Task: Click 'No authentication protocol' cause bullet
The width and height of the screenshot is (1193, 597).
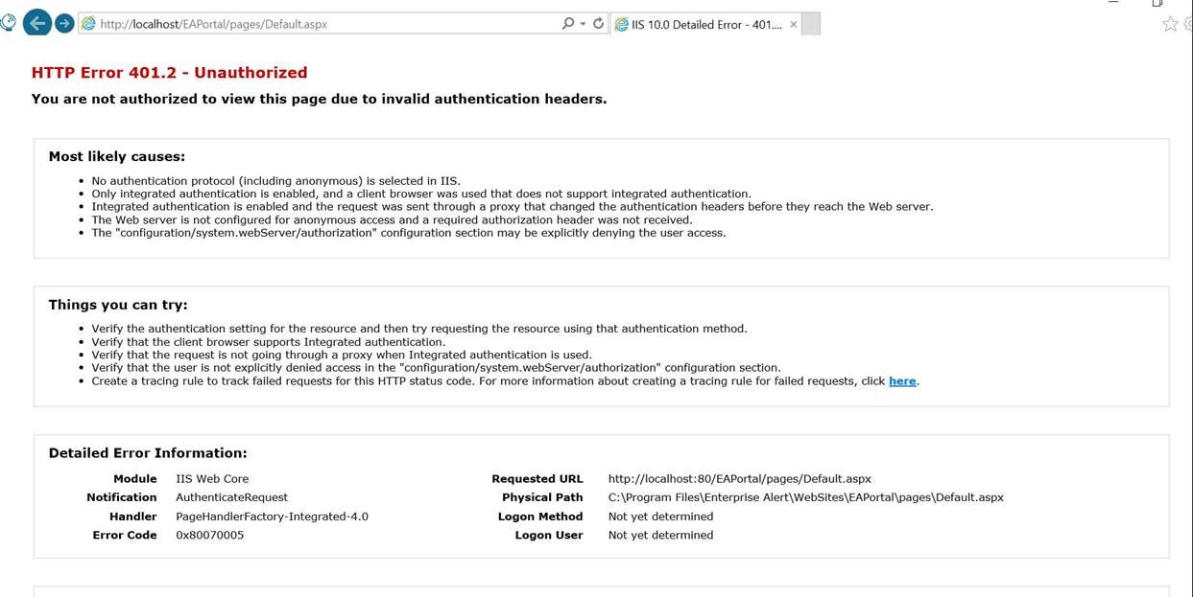Action: coord(276,180)
